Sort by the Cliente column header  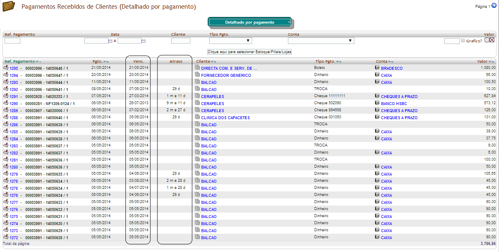click(203, 61)
